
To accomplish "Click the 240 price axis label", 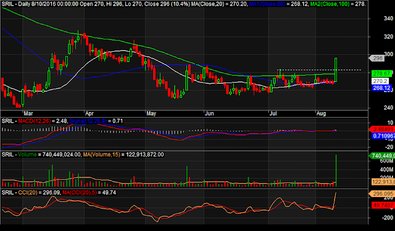I will [x=388, y=108].
